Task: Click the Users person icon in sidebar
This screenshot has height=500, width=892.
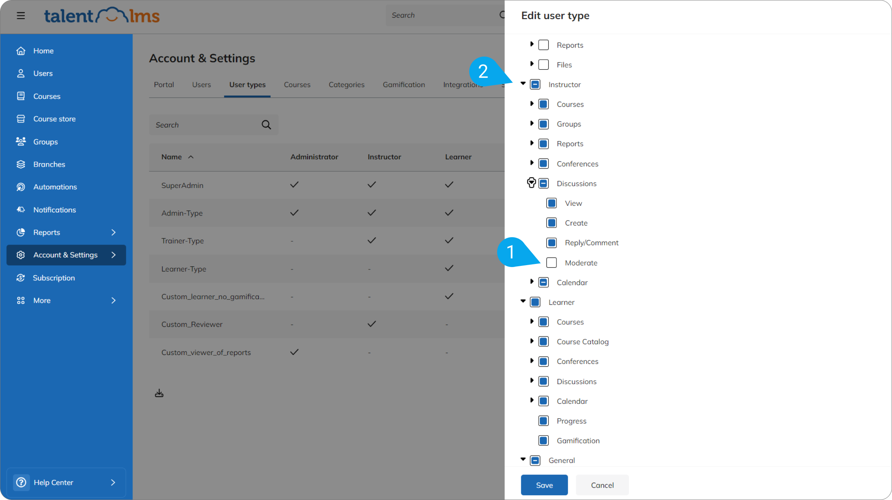Action: [21, 73]
